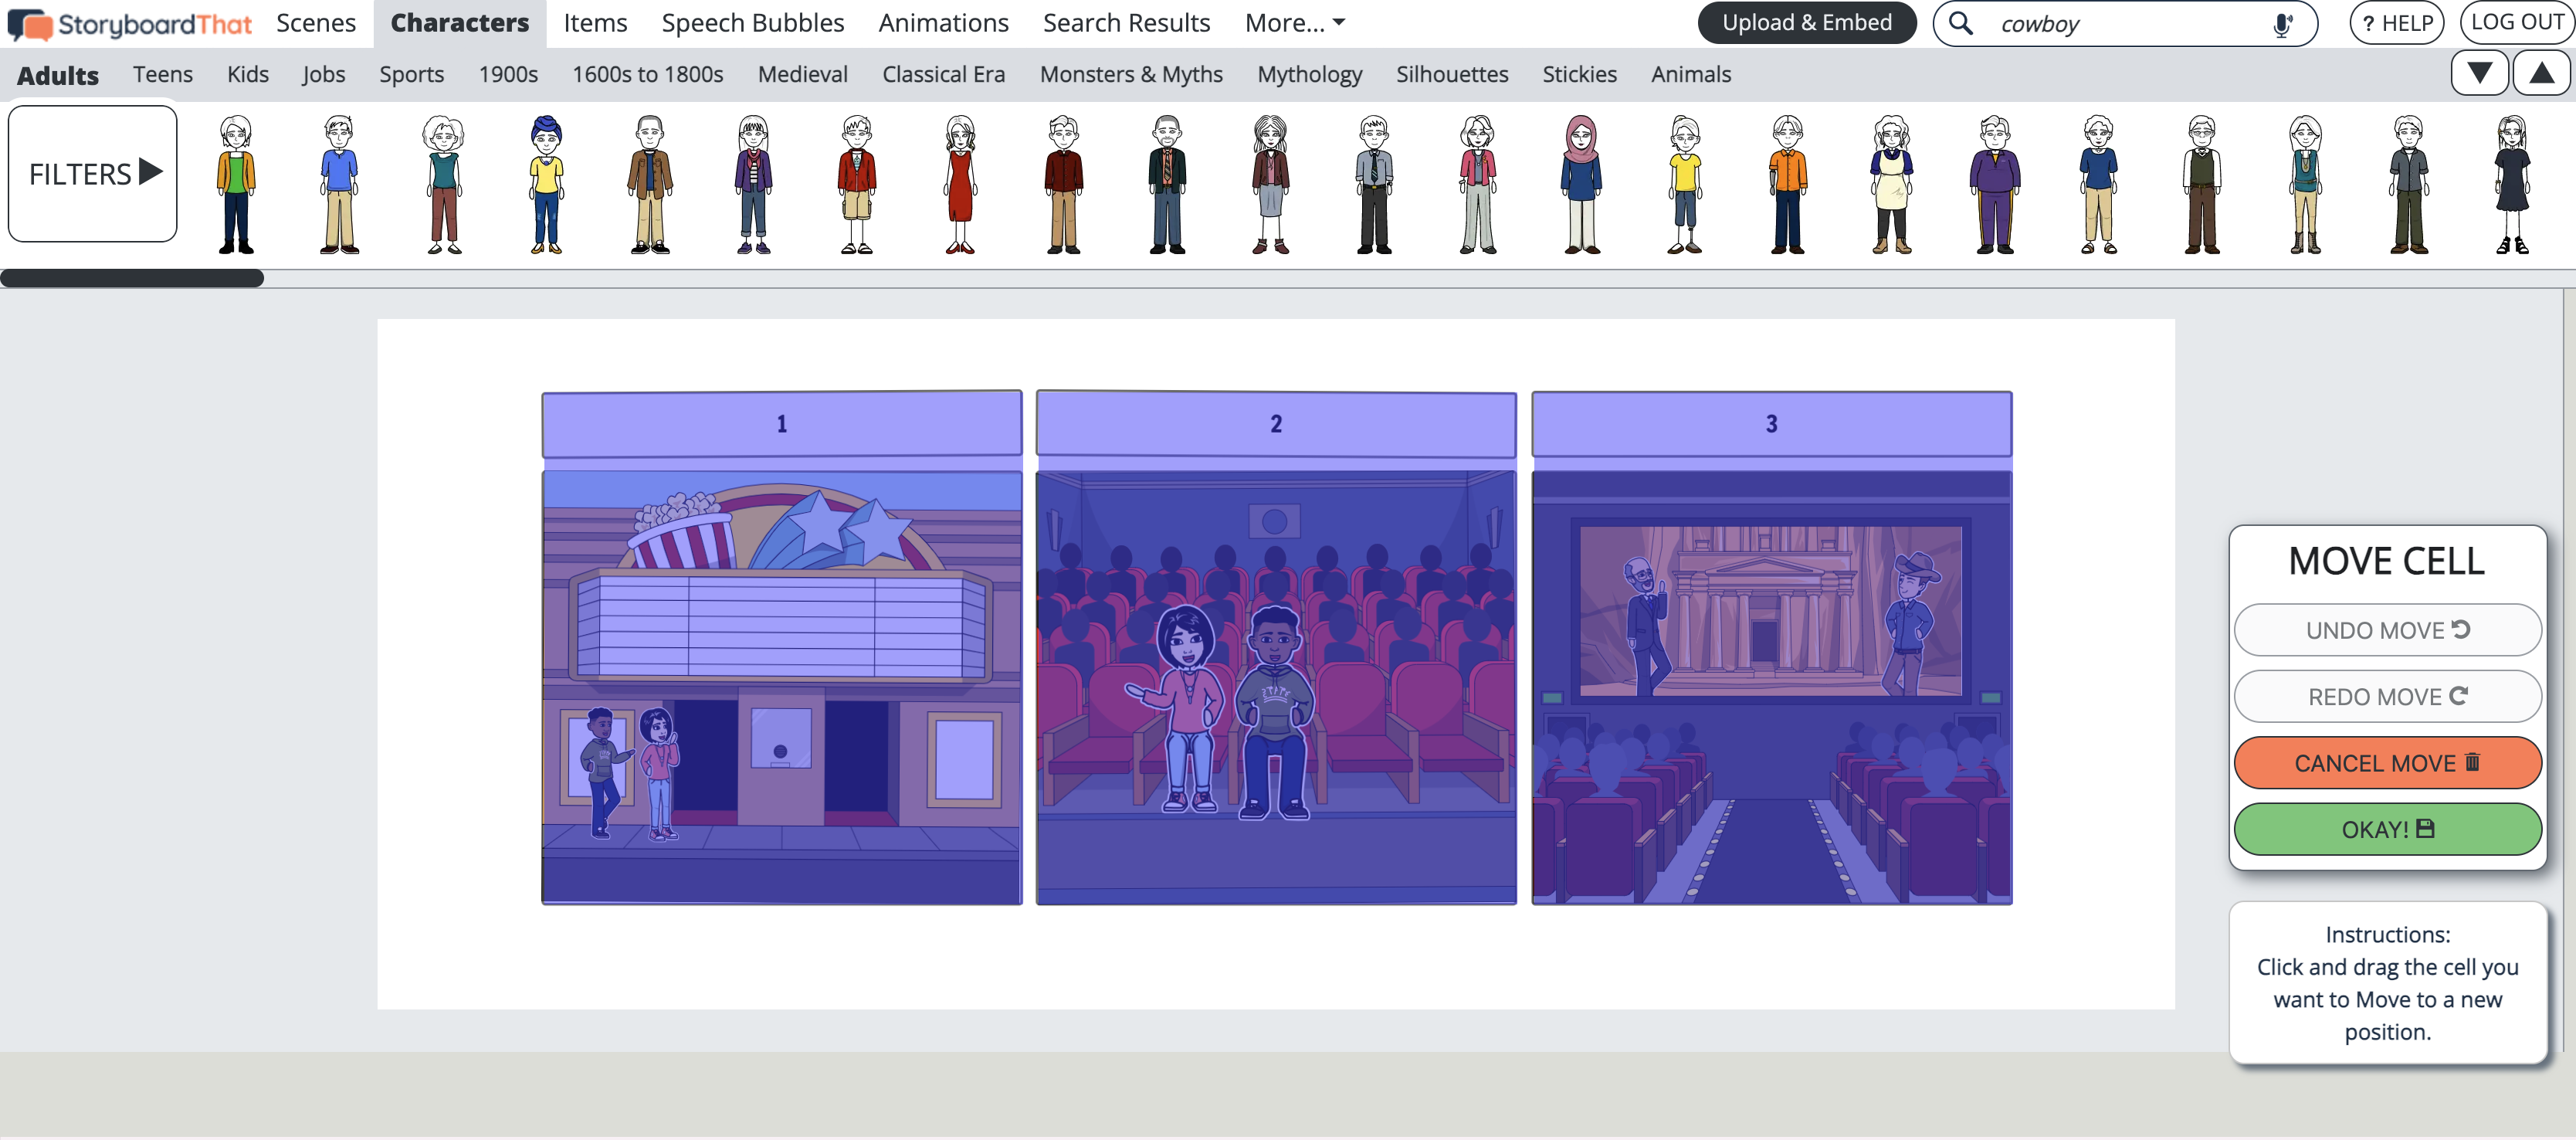Select the Medieval characters tab
Viewport: 2576px width, 1140px height.
click(x=802, y=73)
